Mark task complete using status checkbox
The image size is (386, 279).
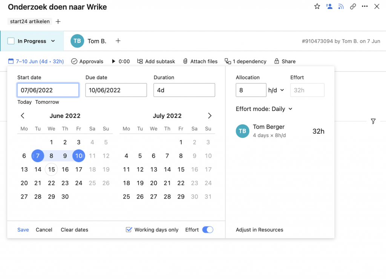point(11,41)
